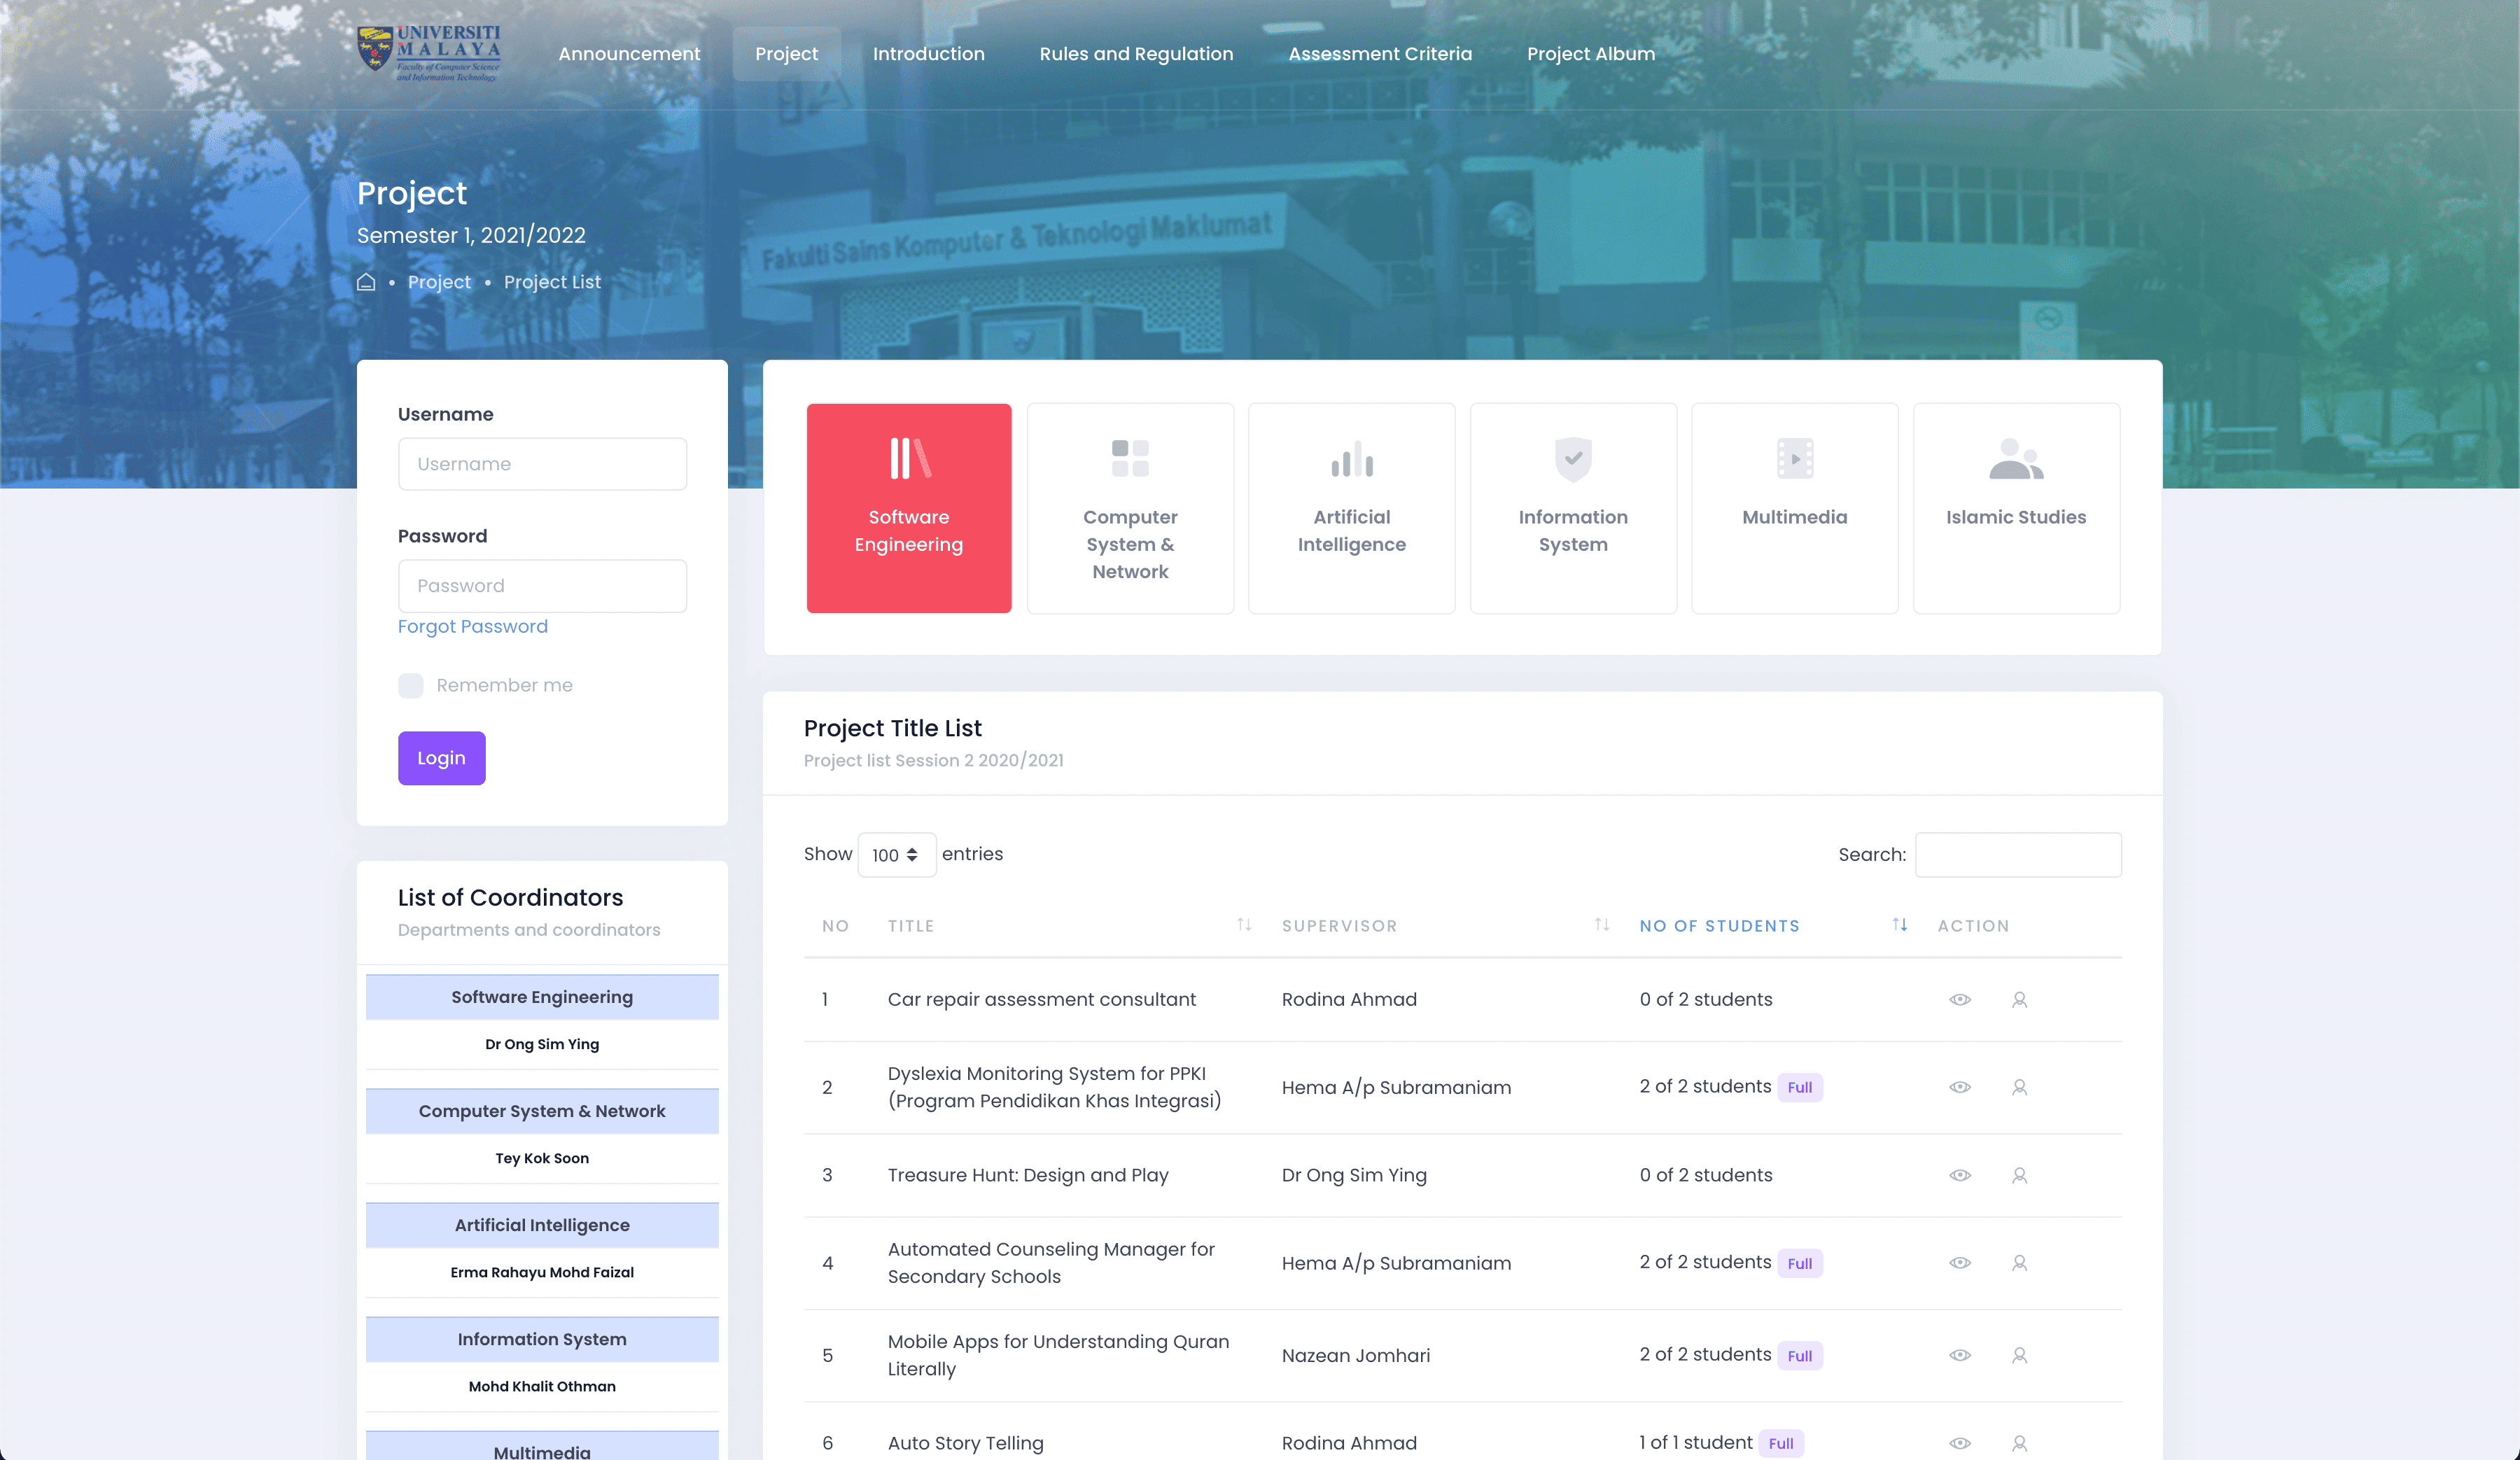Open the Rules and Regulation menu
2520x1460 pixels.
click(x=1136, y=53)
